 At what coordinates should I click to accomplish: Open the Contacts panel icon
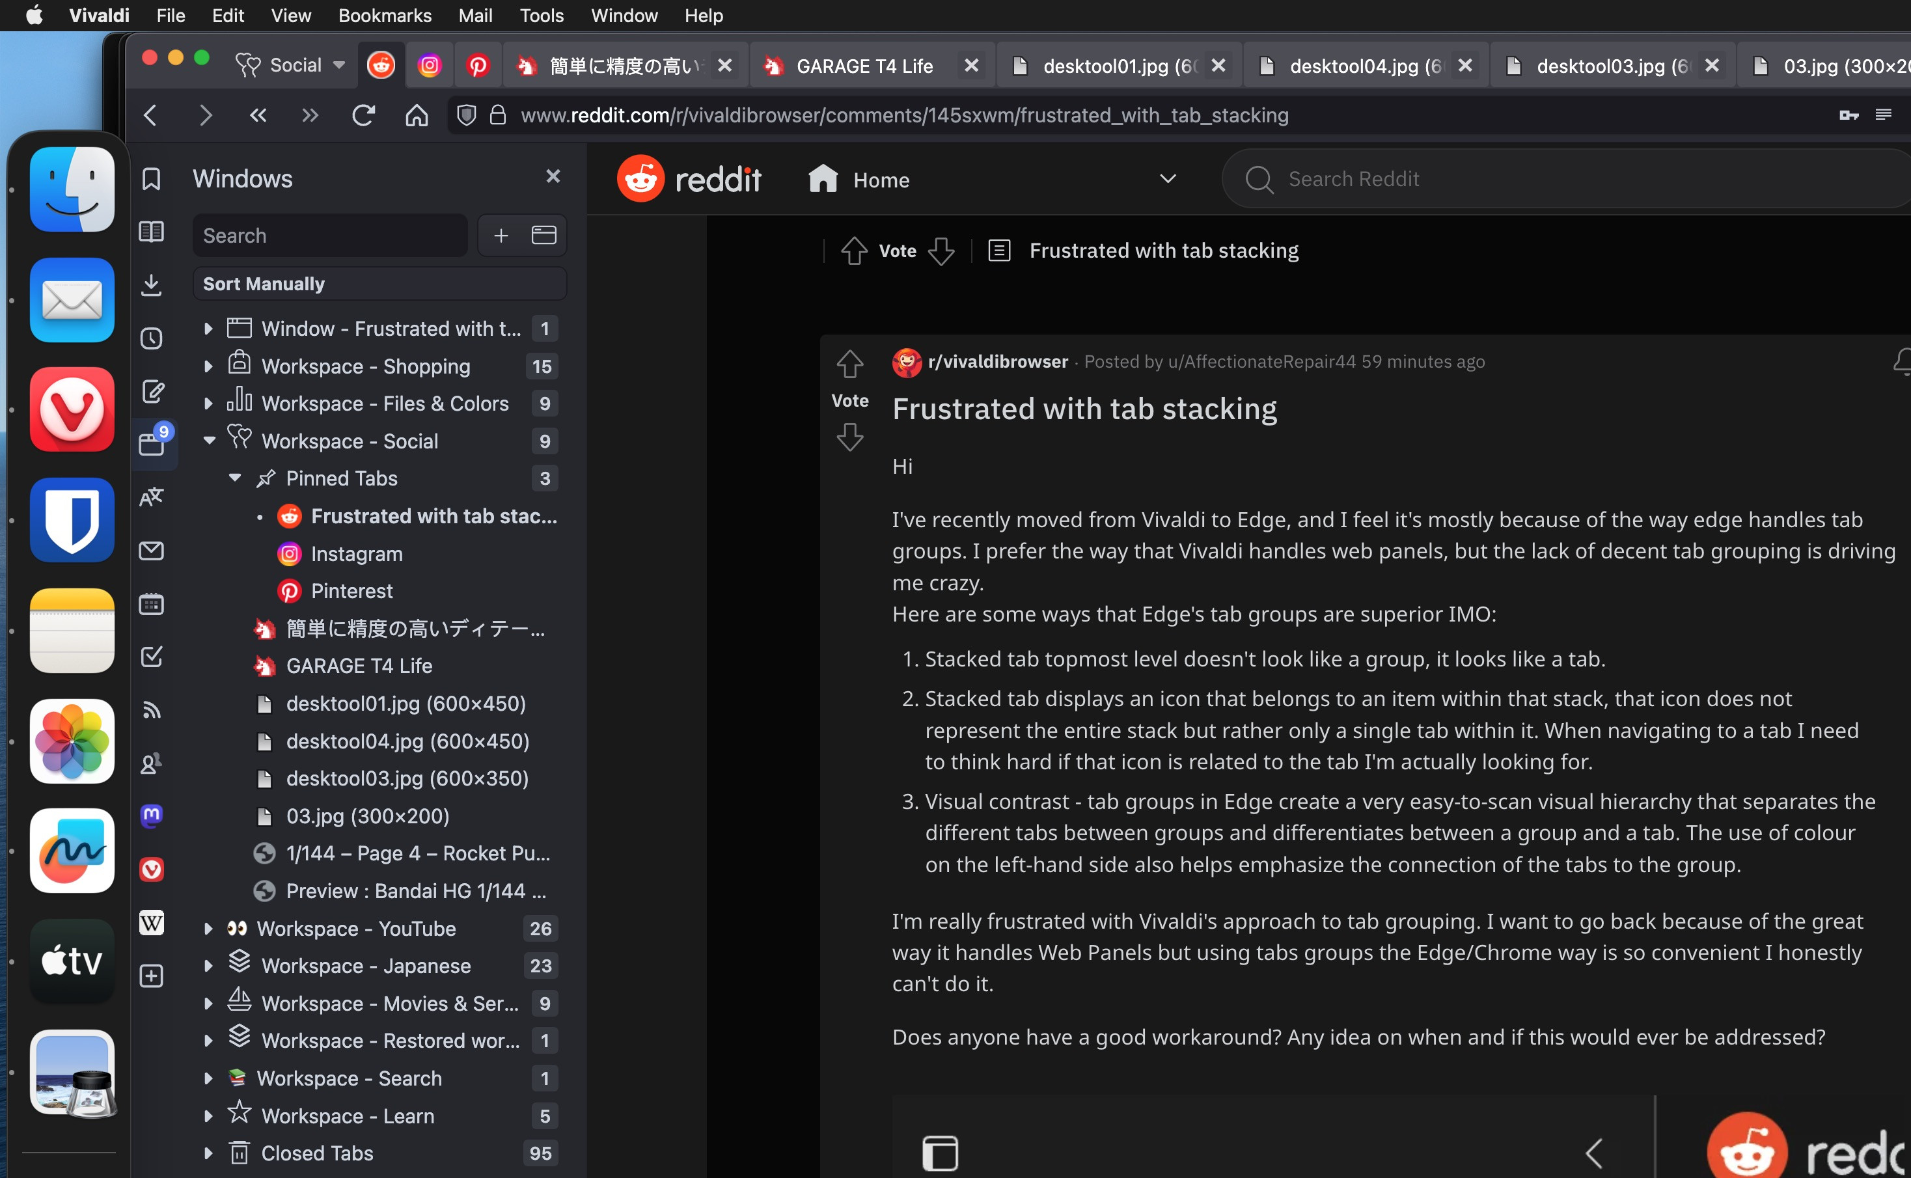tap(151, 763)
